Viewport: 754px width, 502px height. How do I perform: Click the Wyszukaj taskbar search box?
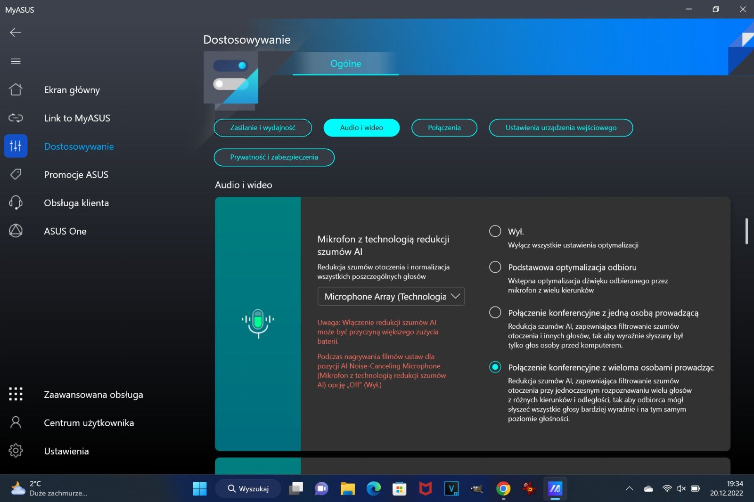248,489
